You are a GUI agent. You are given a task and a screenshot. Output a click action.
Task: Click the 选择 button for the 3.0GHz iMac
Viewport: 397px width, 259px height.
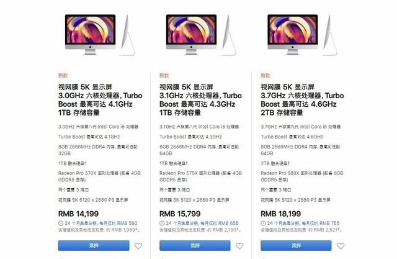tap(94, 245)
